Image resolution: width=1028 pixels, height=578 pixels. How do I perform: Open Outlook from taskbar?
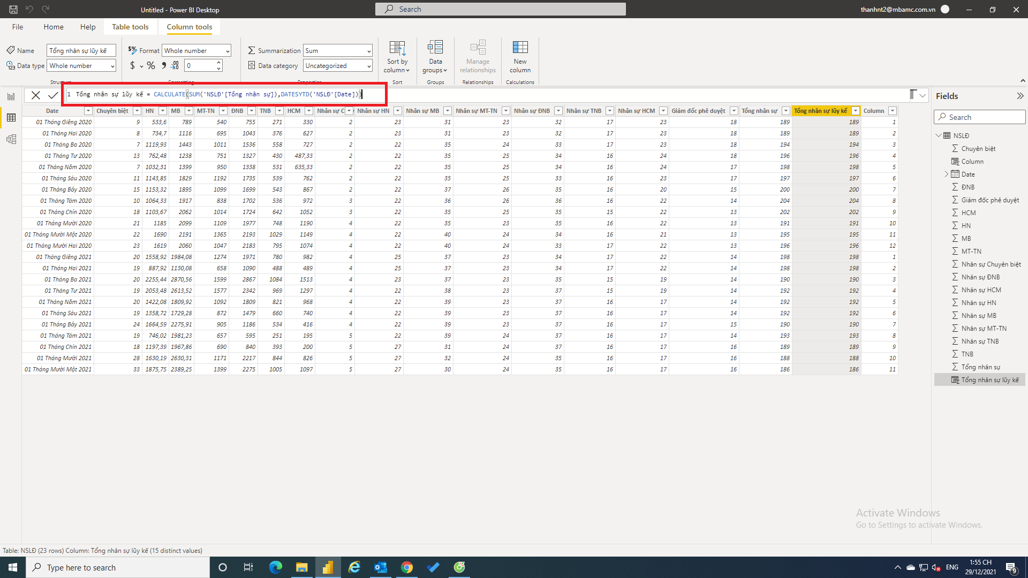pyautogui.click(x=381, y=567)
